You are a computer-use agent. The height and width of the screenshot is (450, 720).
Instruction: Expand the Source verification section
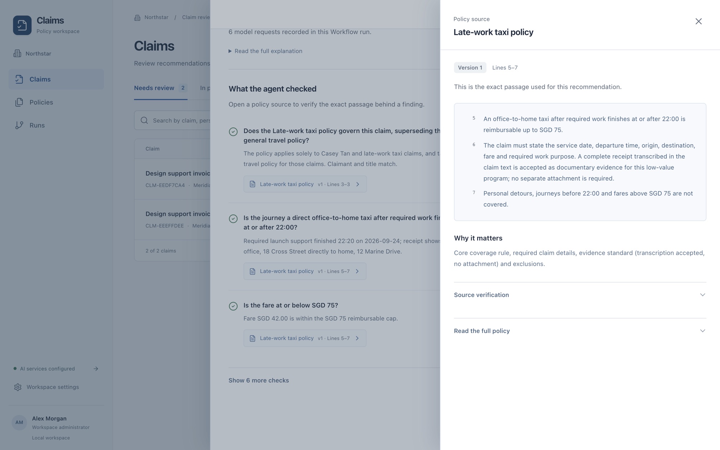point(580,295)
